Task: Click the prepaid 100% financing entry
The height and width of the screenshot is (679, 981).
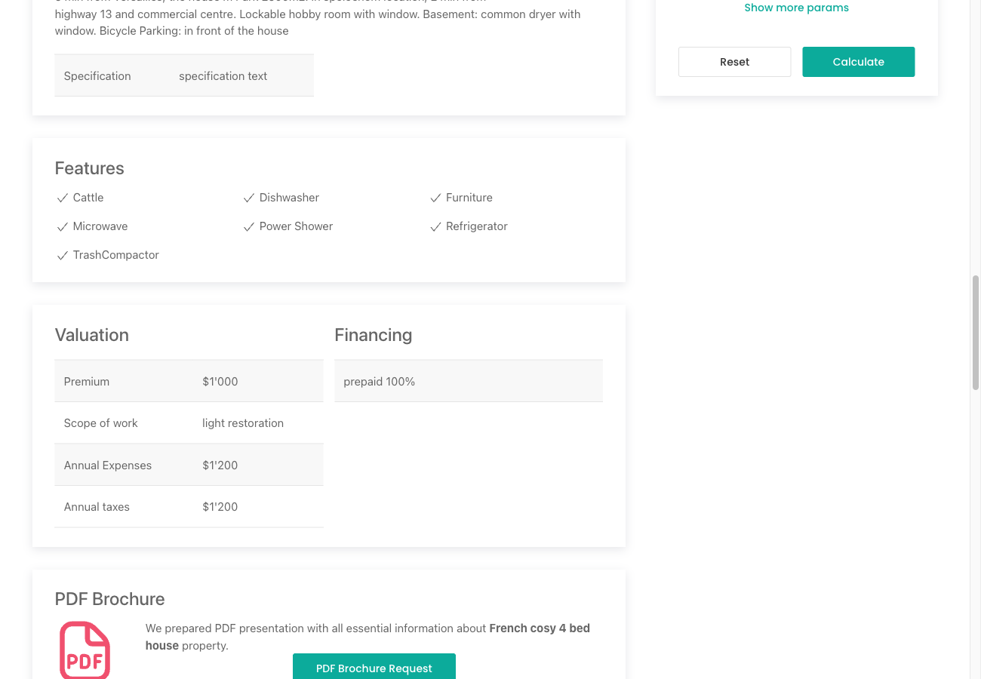Action: tap(468, 381)
